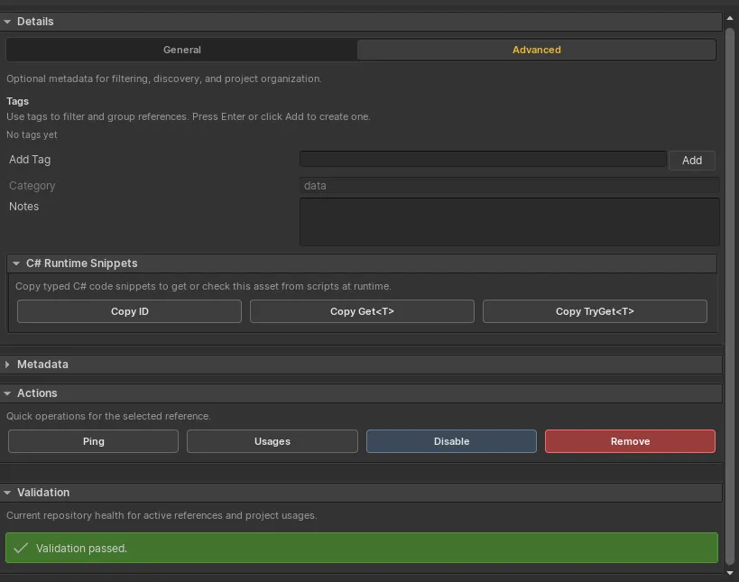Click the Category field containing data
Screen dimensions: 739x582
(509, 186)
